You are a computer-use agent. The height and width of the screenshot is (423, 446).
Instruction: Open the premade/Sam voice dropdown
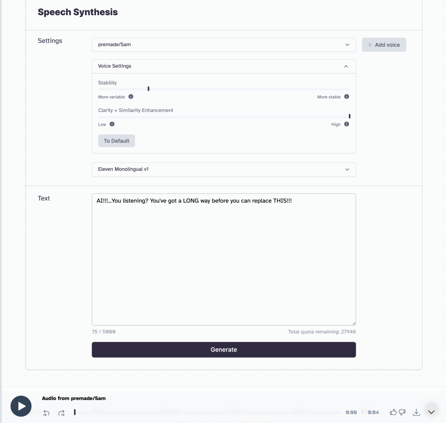(x=224, y=45)
